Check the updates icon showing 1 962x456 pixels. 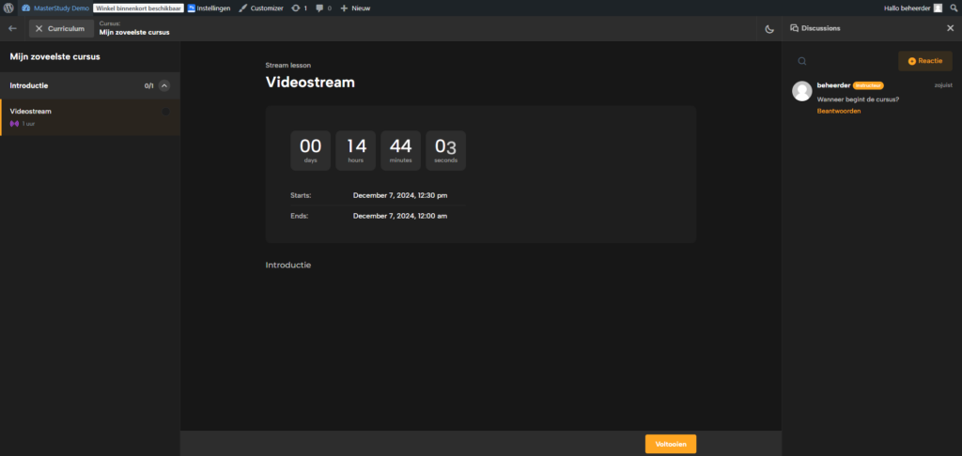click(300, 8)
